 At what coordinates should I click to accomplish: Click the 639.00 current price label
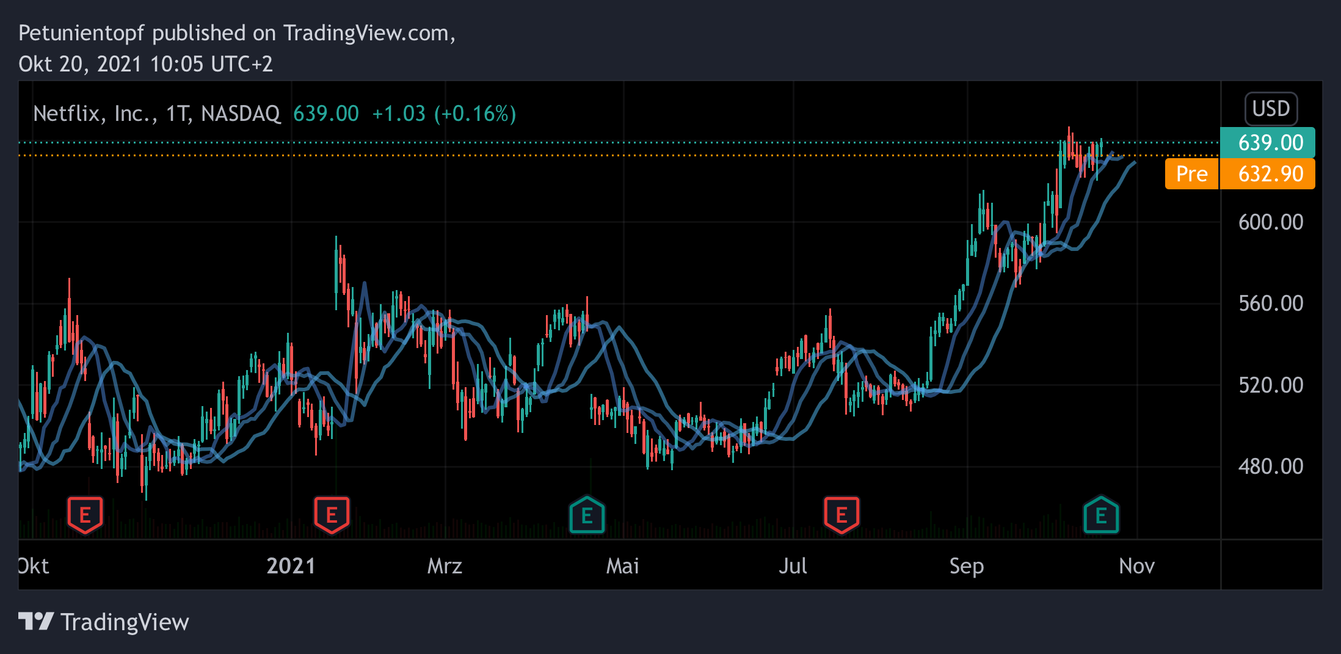[x=1267, y=143]
